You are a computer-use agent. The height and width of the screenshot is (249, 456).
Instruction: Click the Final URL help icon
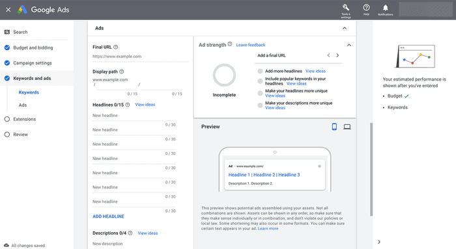pos(116,47)
